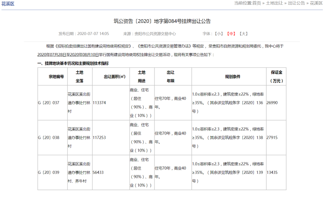Open the 花溪区 heading link
This screenshot has width=325, height=198.
[8, 4]
